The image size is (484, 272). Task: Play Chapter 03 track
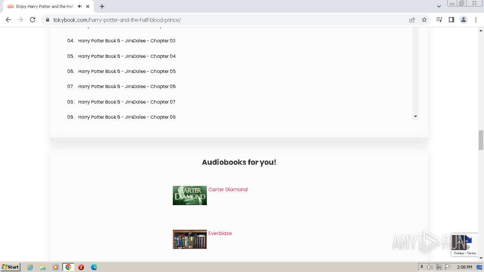[127, 41]
